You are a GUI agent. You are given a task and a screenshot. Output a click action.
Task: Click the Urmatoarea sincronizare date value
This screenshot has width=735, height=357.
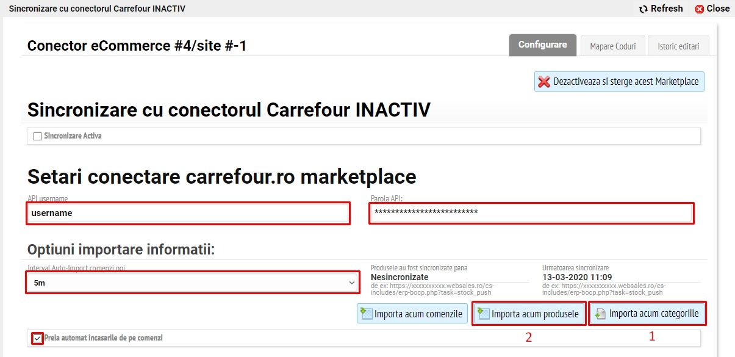577,277
